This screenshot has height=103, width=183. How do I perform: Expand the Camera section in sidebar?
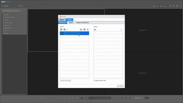[x=15, y=15]
